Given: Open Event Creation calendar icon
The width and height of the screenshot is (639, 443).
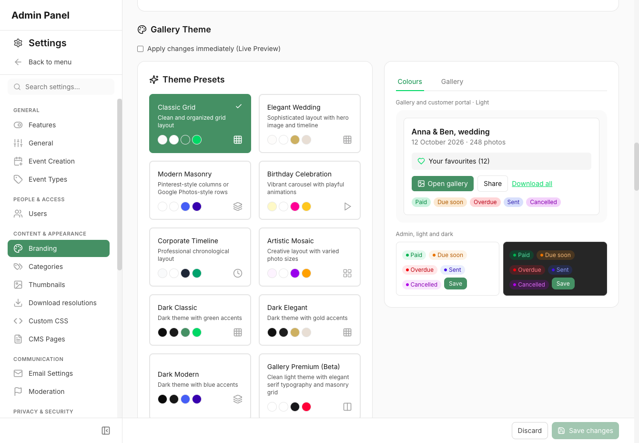Looking at the screenshot, I should pyautogui.click(x=18, y=161).
